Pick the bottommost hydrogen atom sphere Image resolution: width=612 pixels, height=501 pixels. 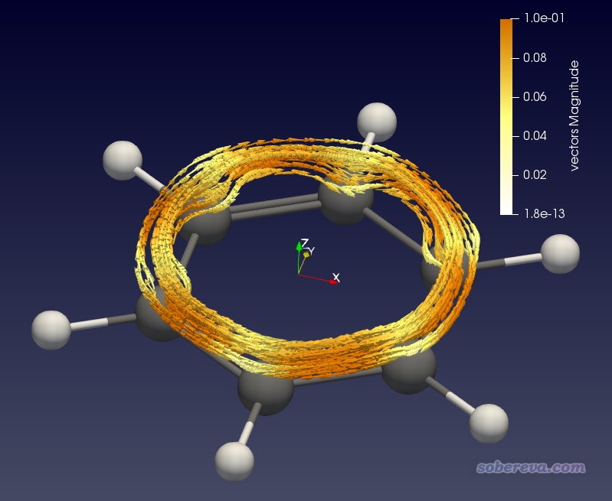pos(234,461)
